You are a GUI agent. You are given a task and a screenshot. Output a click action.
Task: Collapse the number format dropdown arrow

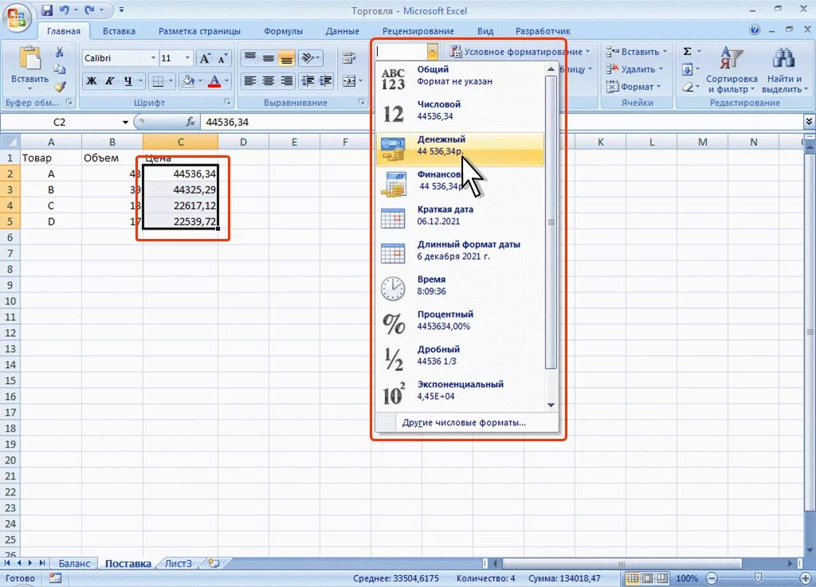click(433, 52)
